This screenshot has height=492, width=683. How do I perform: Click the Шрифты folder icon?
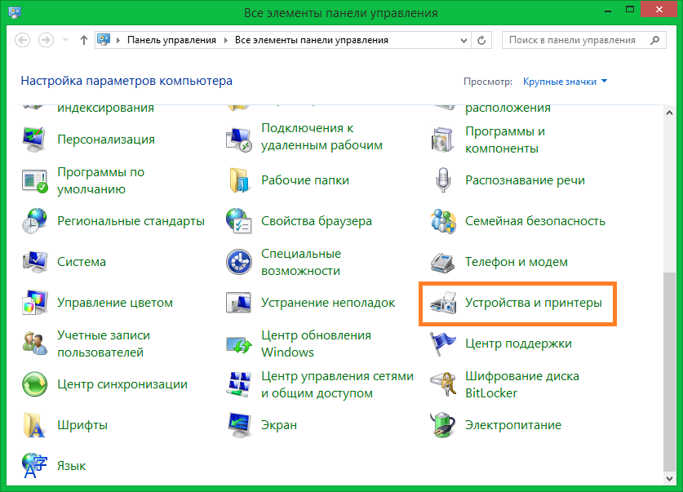pos(33,425)
